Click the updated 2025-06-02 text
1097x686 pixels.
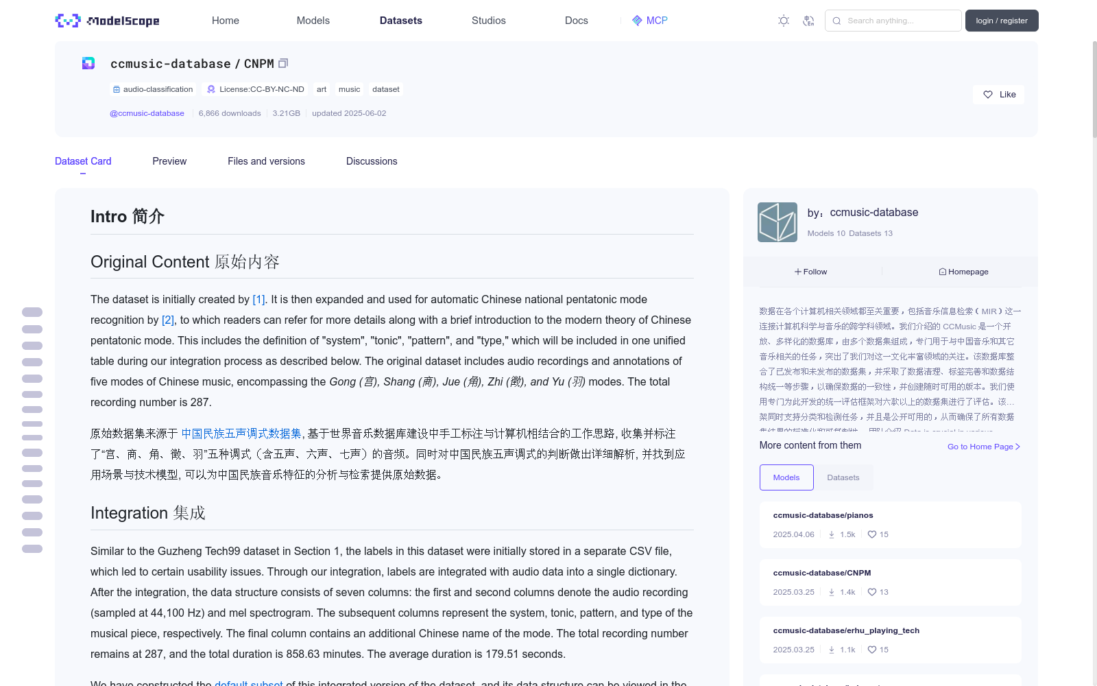349,113
